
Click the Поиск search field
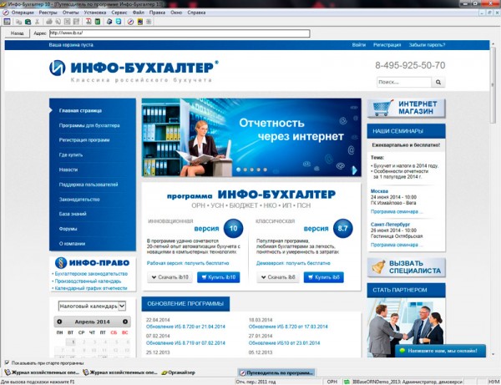404,82
